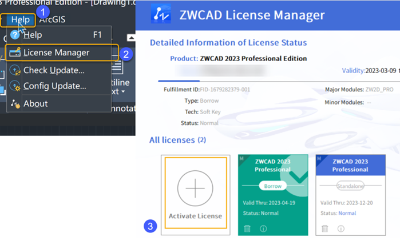The width and height of the screenshot is (400, 241).
Task: Click the Status value Normal in details
Action: click(x=209, y=123)
